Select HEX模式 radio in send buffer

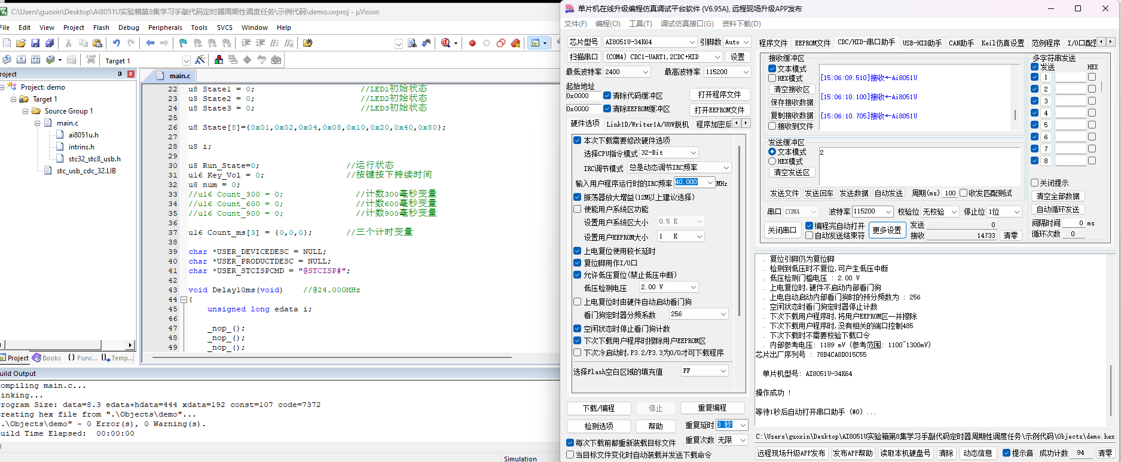click(x=772, y=161)
